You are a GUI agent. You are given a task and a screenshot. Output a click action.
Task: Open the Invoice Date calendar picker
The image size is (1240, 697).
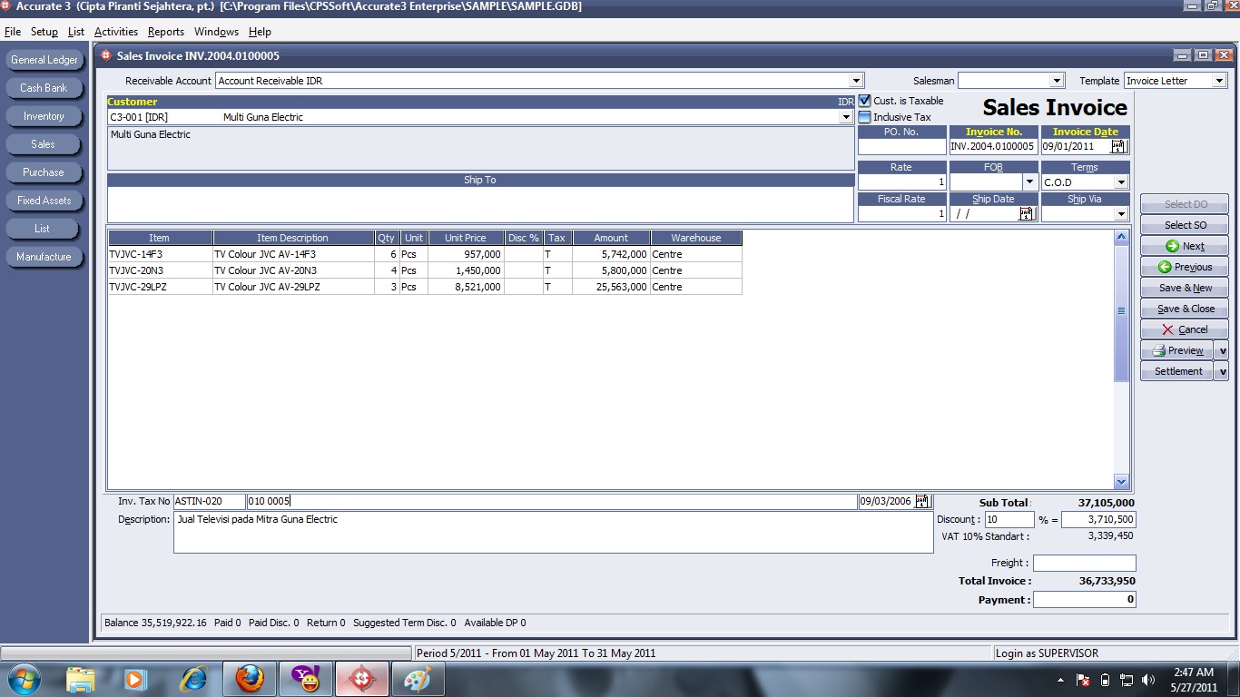click(1118, 146)
